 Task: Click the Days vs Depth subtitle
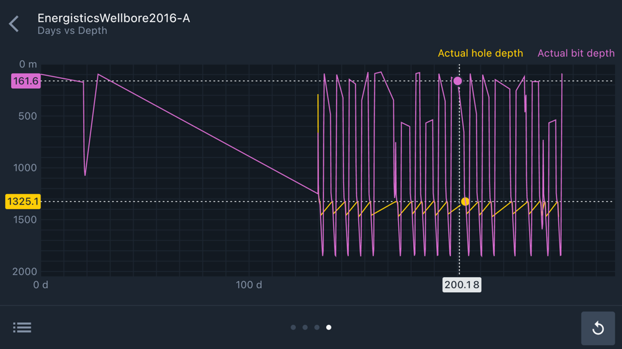coord(72,31)
